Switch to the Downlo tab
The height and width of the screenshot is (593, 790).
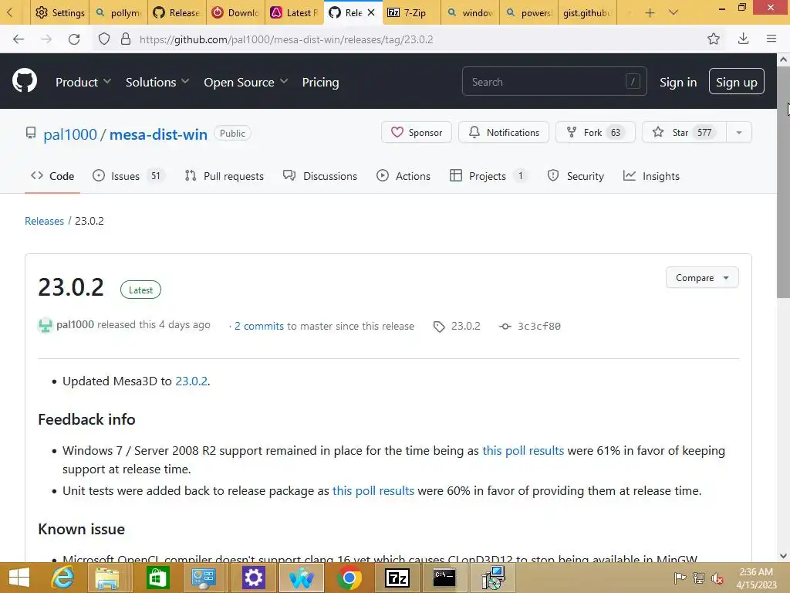point(235,12)
